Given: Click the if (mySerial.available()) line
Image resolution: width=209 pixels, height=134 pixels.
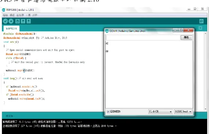Looking at the screenshot, I should (22, 87).
